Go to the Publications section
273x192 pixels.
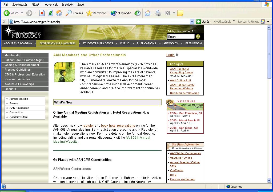tap(146, 43)
